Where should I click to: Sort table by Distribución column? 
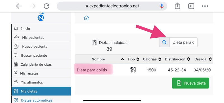point(178,59)
